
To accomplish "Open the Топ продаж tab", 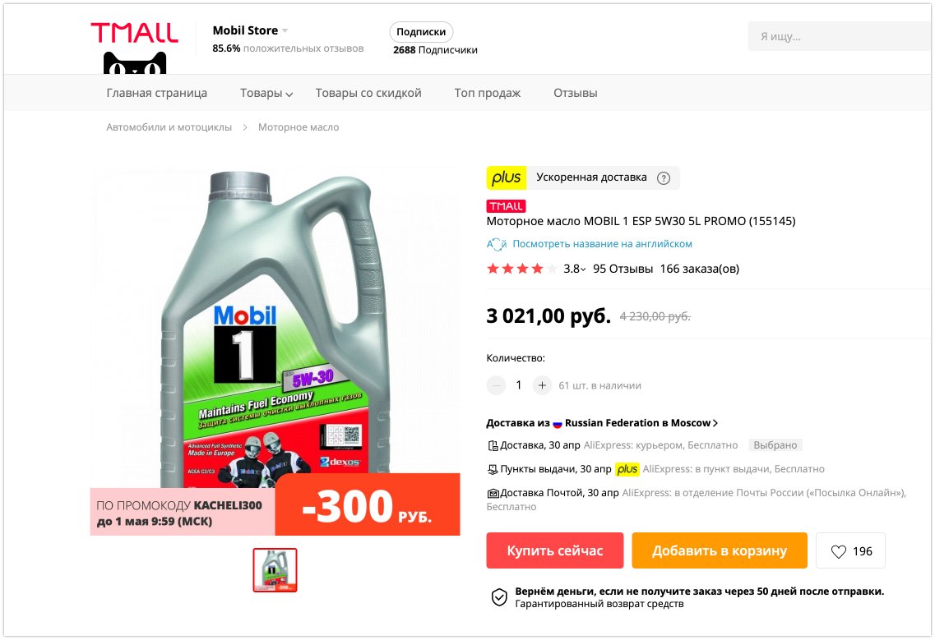I will [x=487, y=93].
